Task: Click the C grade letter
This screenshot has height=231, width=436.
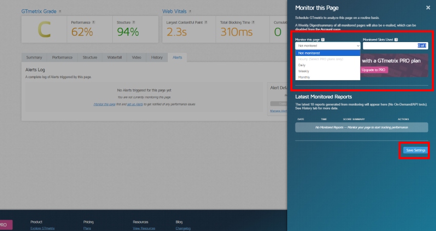Action: (x=44, y=29)
